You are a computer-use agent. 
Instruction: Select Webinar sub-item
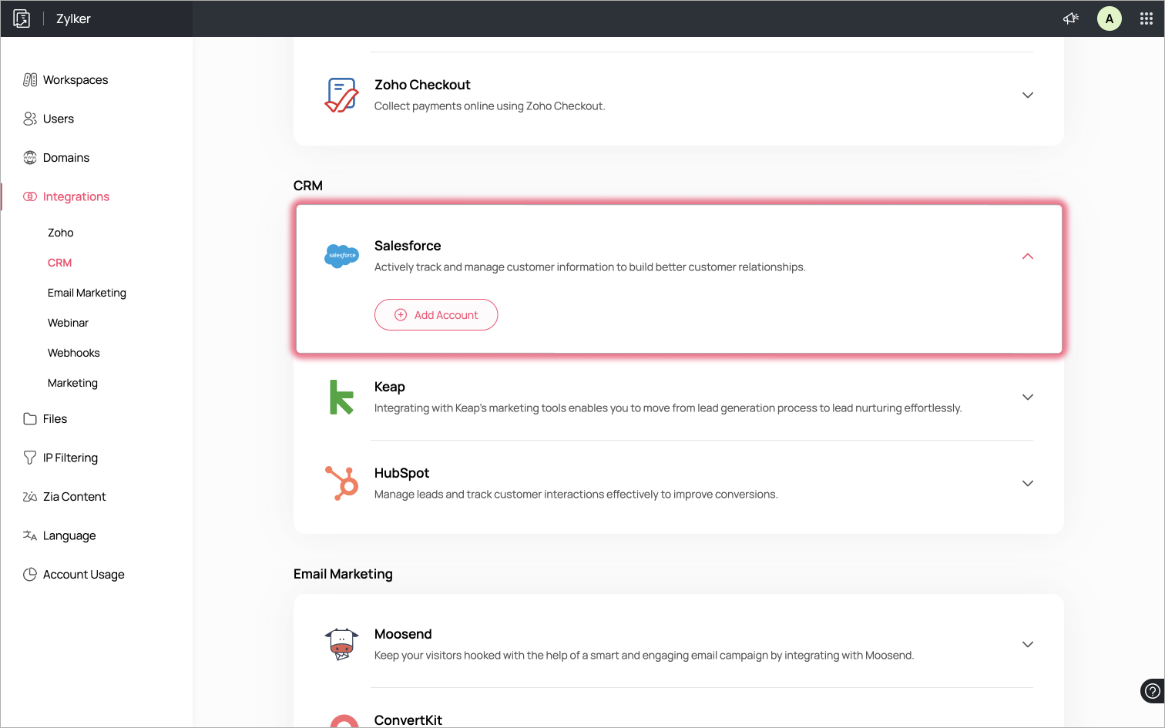(x=69, y=323)
